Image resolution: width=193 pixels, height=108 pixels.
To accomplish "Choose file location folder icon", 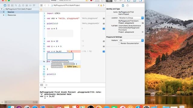I will (143, 23).
